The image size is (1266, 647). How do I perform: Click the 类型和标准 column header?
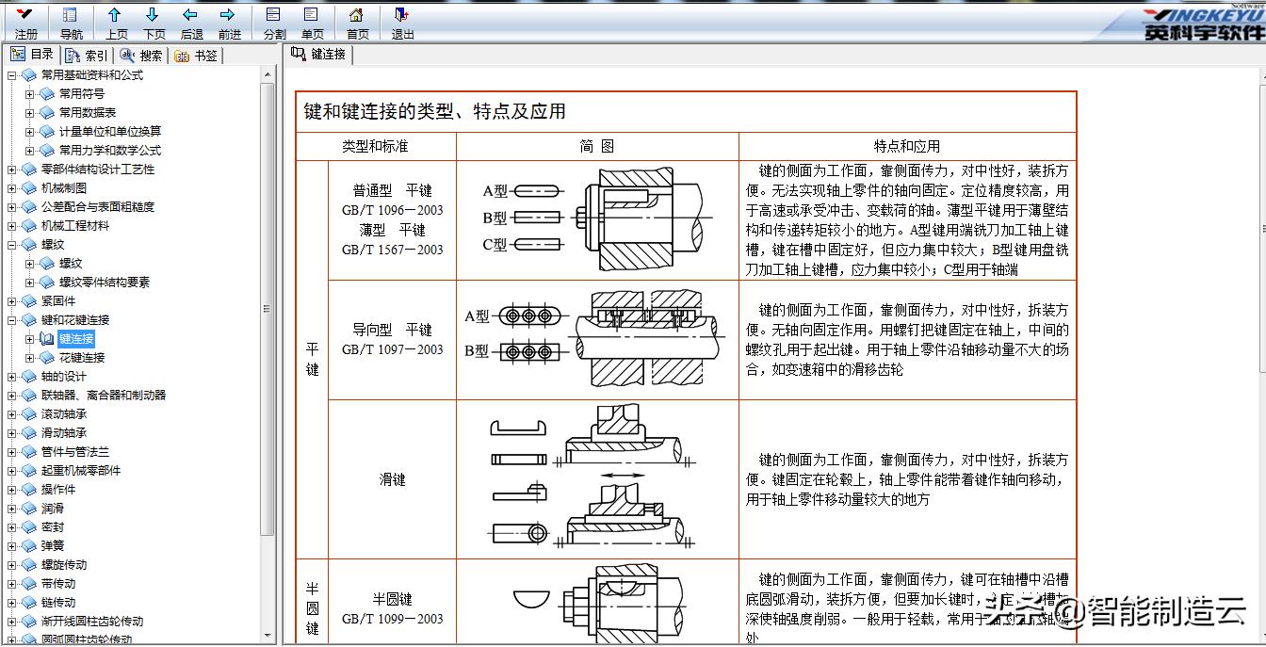(x=375, y=147)
